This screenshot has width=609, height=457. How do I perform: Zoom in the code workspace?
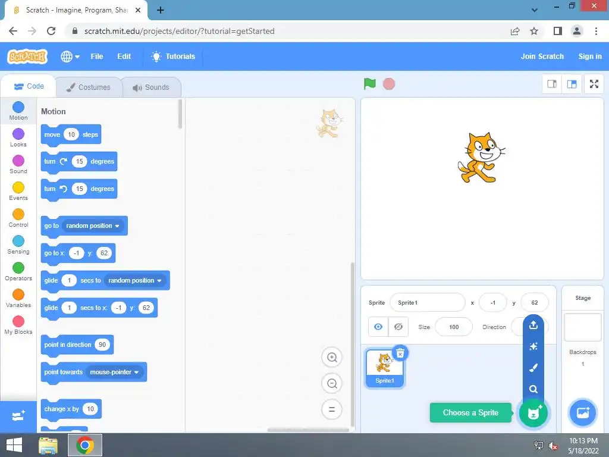332,357
